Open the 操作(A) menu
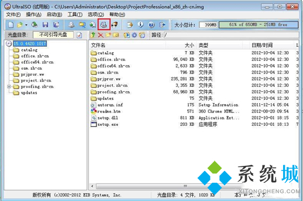 (34, 14)
